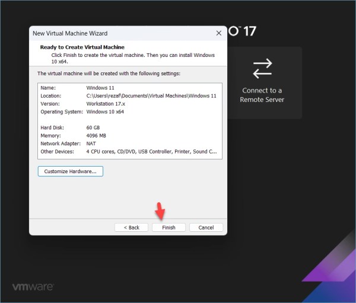
Task: Click the Hard Disk value '60 GB'
Action: (93, 127)
